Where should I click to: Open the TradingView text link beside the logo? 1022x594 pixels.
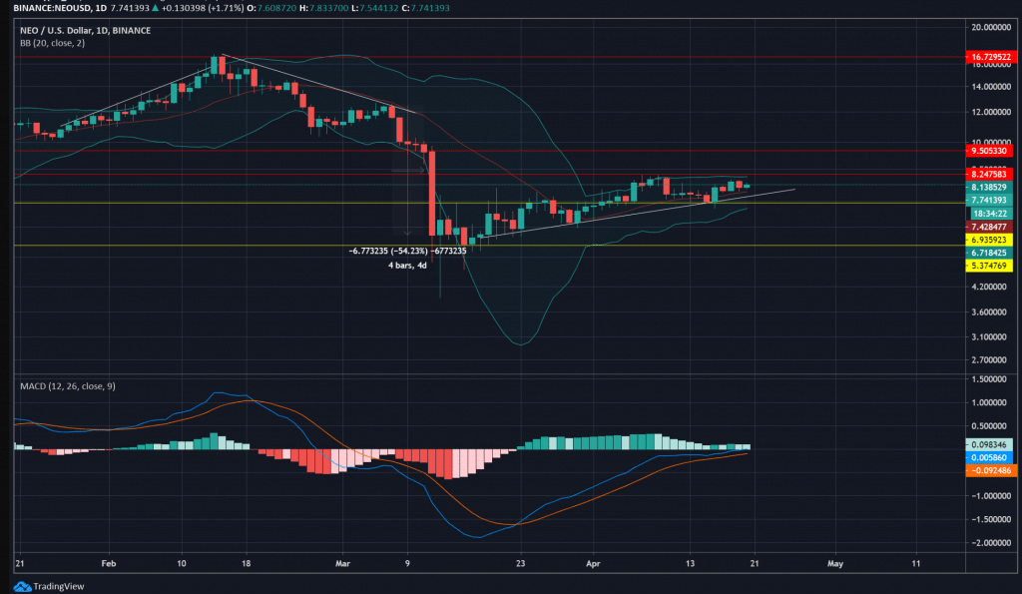[59, 587]
